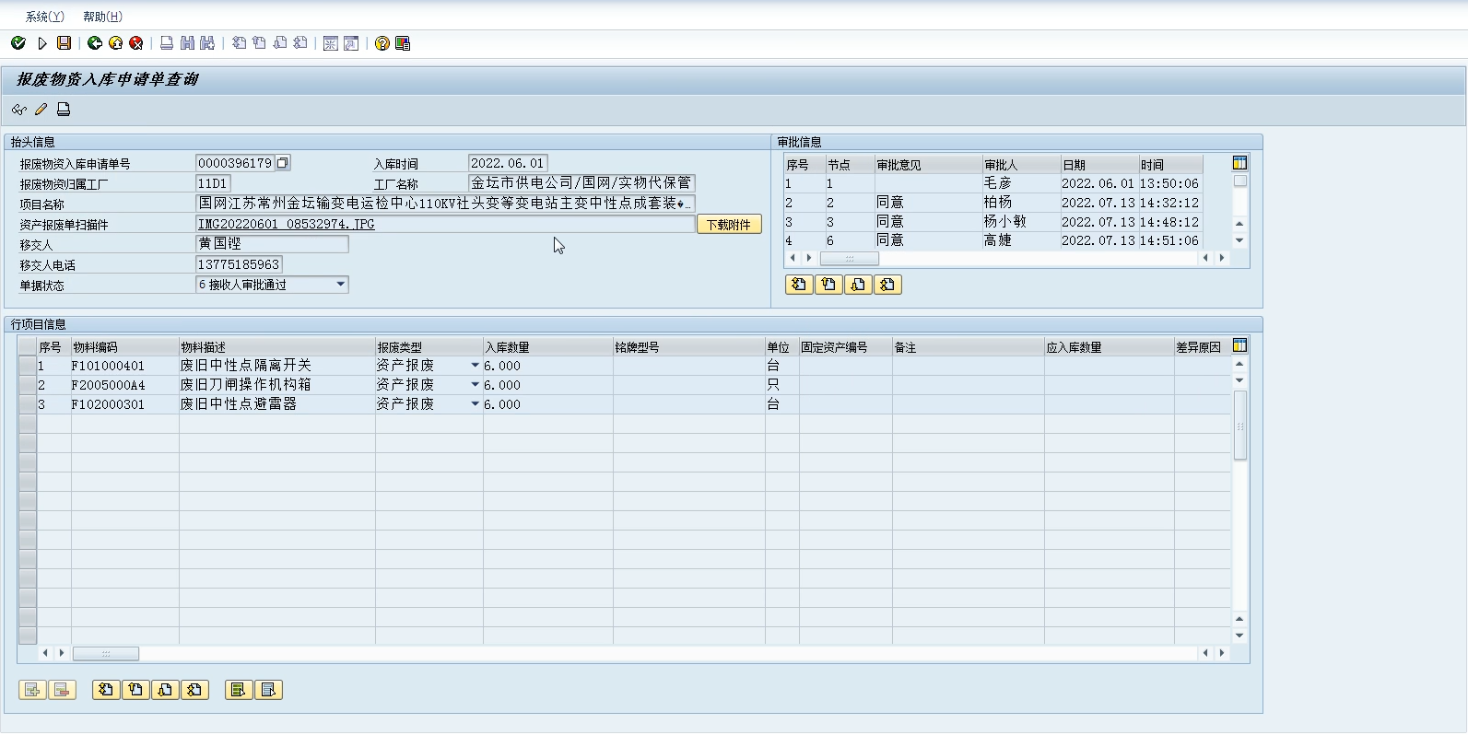
Task: Open the 帮助(H) menu
Action: 102,17
